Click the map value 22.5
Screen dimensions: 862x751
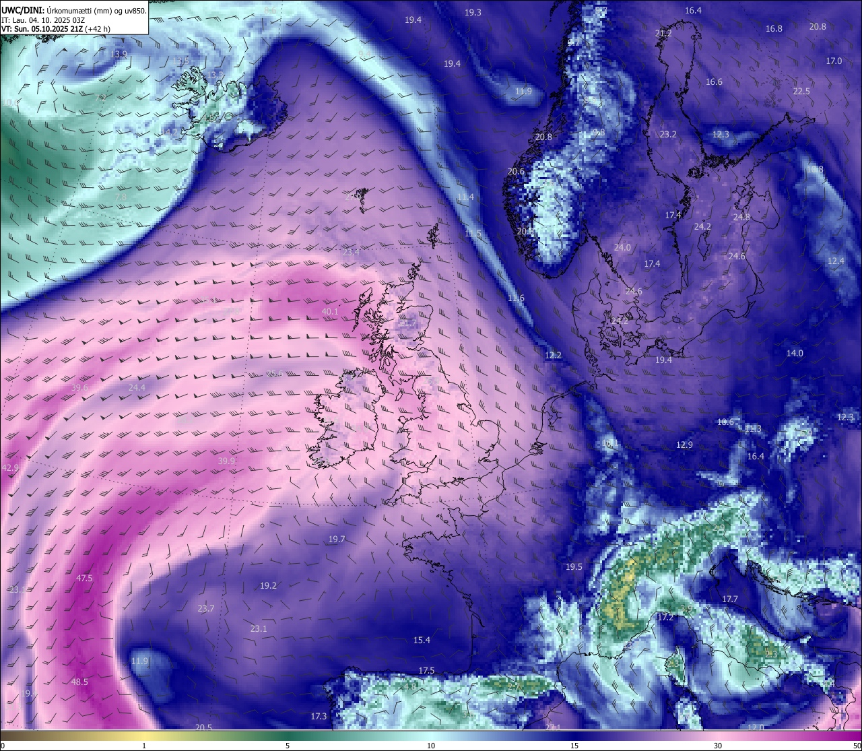tap(801, 91)
